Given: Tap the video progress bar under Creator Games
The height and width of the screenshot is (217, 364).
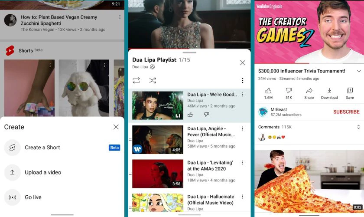Looking at the screenshot, I should pyautogui.click(x=309, y=63).
